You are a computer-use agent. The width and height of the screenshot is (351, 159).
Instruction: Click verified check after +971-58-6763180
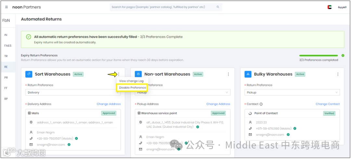tap(295, 128)
